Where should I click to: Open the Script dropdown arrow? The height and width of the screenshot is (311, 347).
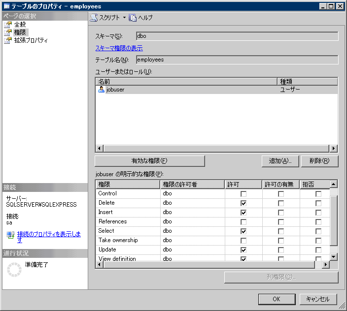coord(124,18)
